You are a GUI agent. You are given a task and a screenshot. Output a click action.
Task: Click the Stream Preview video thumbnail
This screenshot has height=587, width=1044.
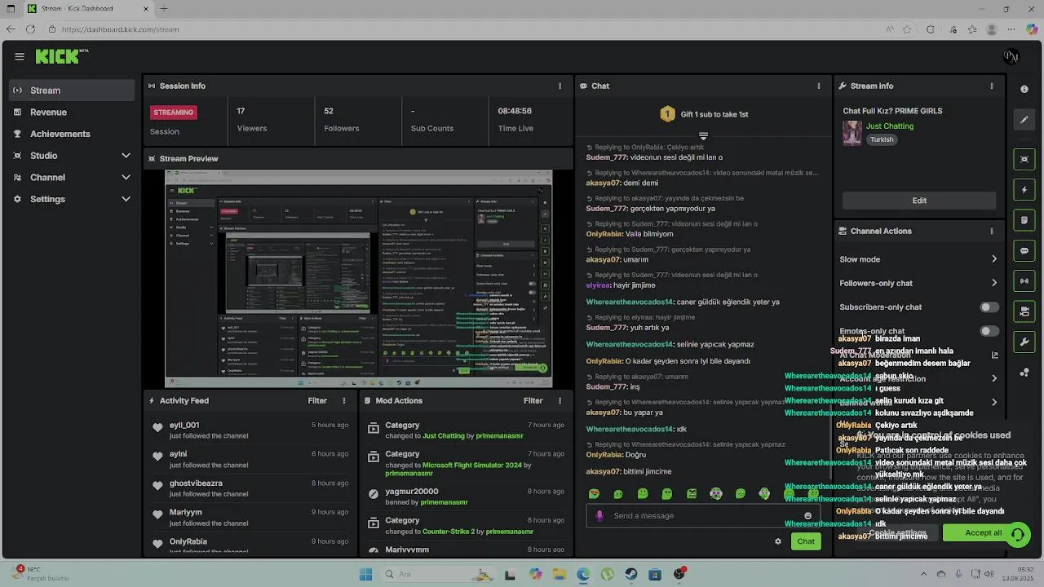(x=359, y=278)
